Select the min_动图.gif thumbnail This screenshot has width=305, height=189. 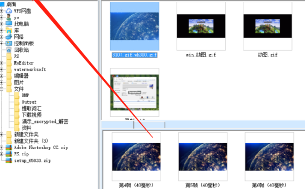click(201, 26)
